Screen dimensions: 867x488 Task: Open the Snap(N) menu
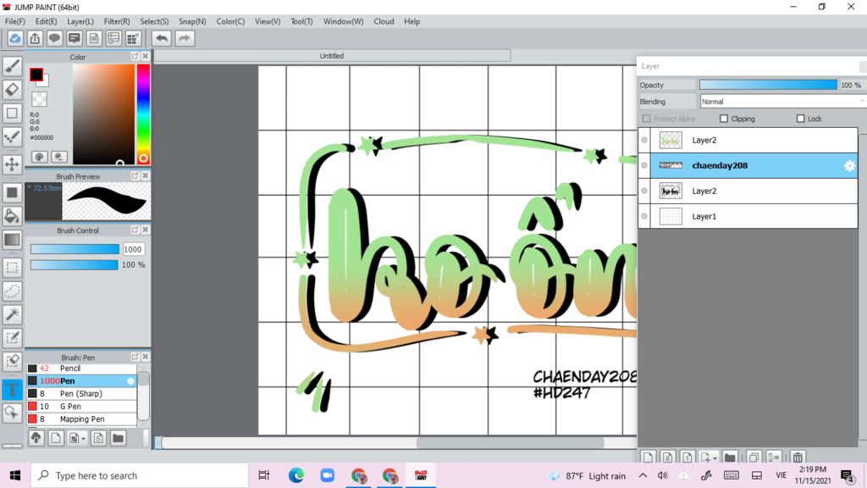[x=192, y=21]
